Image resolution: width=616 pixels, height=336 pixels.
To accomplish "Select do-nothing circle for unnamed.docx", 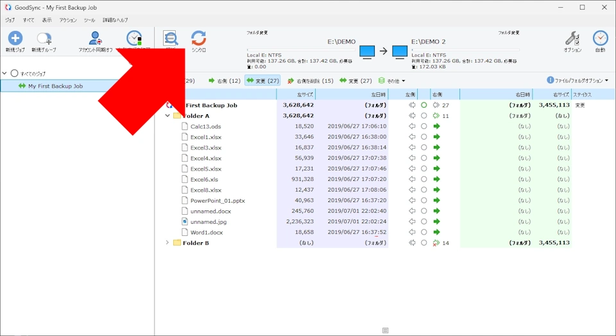I will point(424,211).
